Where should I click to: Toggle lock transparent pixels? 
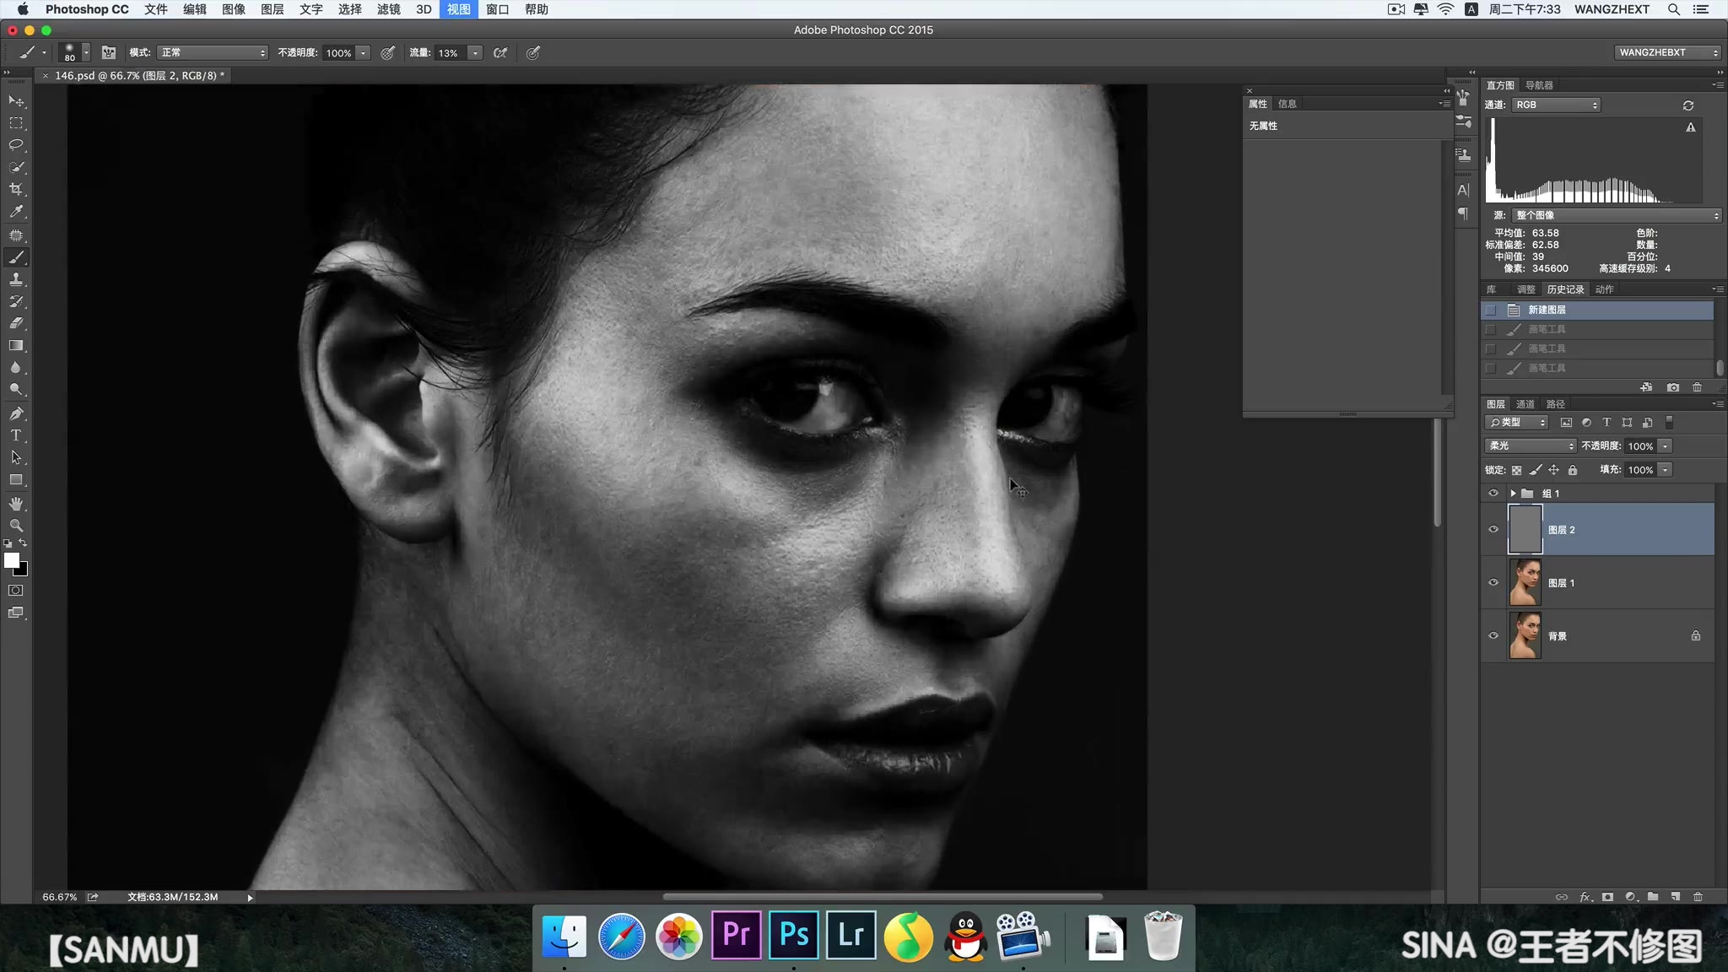pos(1516,470)
